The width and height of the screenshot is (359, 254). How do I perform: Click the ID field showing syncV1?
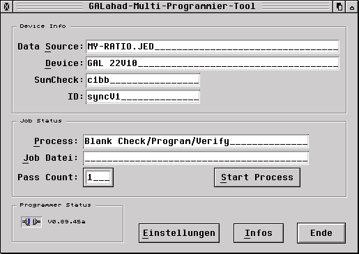143,97
